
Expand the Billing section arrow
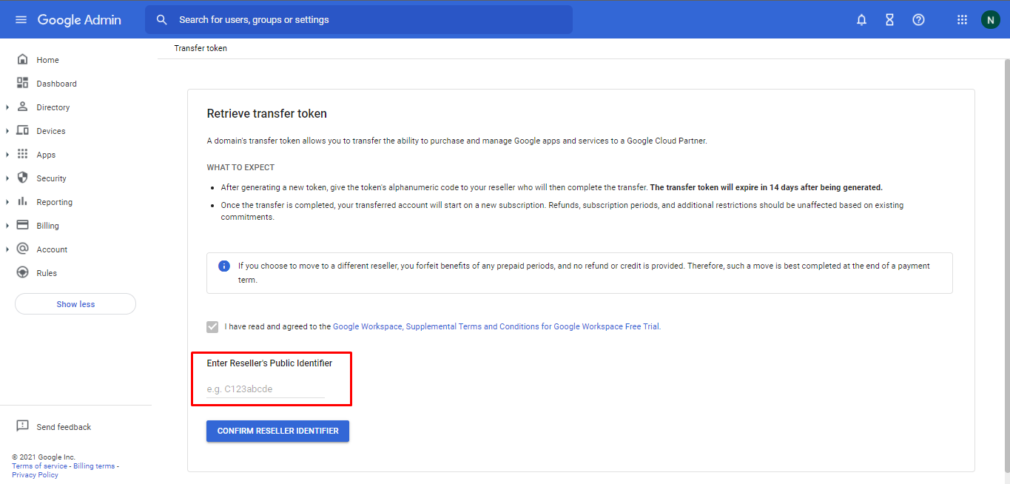point(7,226)
